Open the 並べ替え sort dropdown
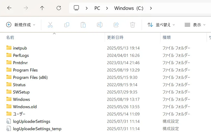The width and height of the screenshot is (211, 132). click(x=161, y=25)
